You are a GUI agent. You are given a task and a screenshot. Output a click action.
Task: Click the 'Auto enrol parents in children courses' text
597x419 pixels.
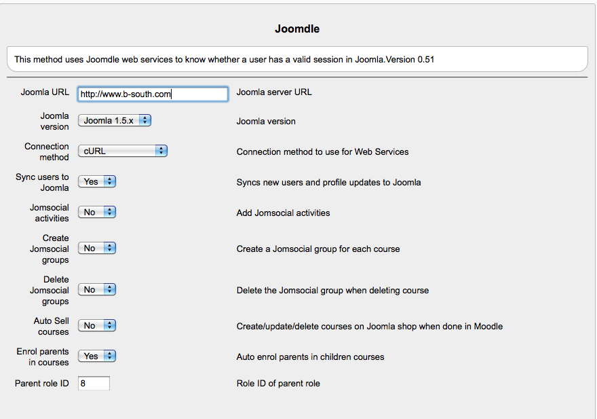pyautogui.click(x=310, y=357)
